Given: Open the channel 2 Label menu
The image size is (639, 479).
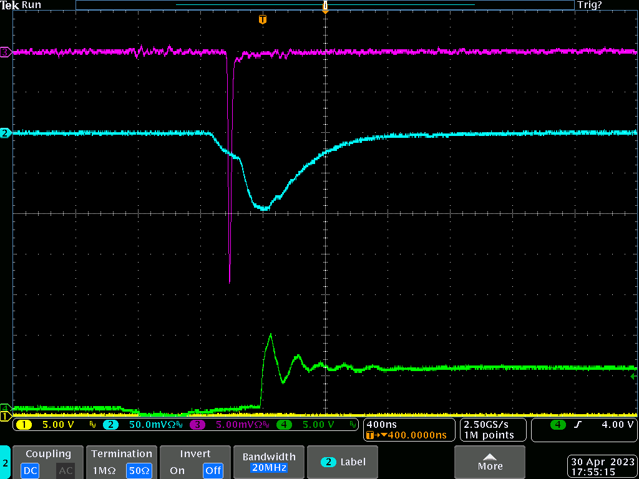Looking at the screenshot, I should [343, 462].
